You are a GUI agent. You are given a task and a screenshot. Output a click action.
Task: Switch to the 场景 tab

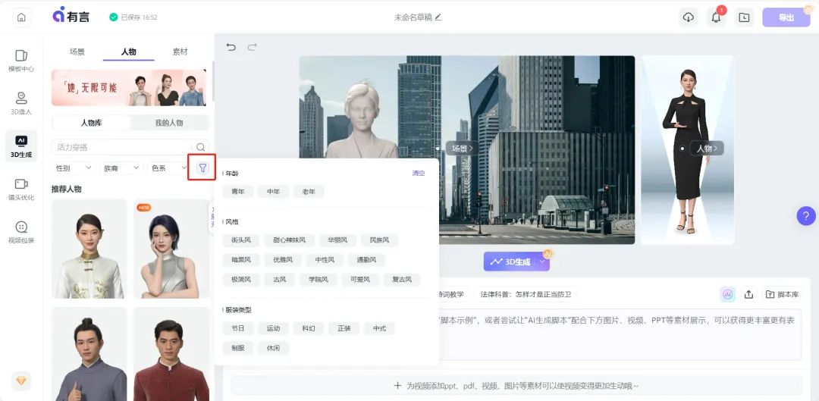coord(77,52)
